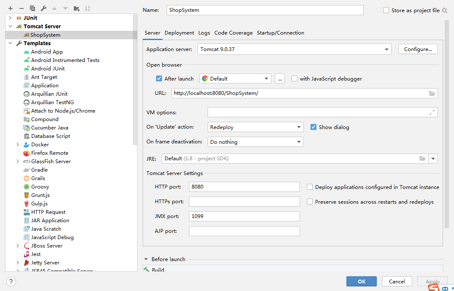Create new folder icon in toolbar

[77, 9]
